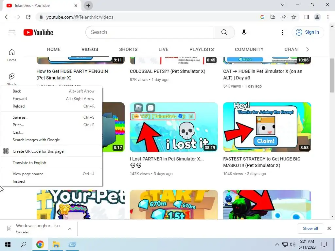
Task: Open the tab search dropdown arrow
Action: 282,5
